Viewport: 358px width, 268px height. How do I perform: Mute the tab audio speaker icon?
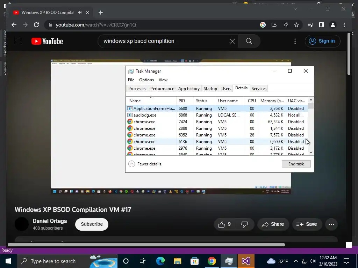tap(80, 13)
